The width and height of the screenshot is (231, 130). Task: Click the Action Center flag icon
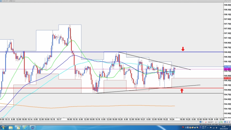click(x=211, y=128)
